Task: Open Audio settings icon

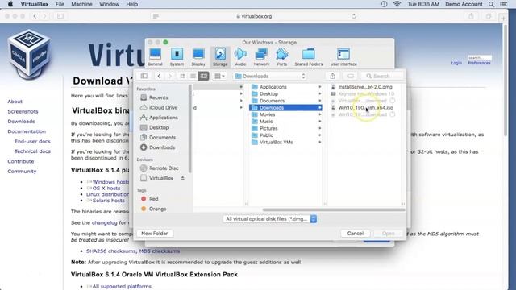Action: [x=240, y=57]
